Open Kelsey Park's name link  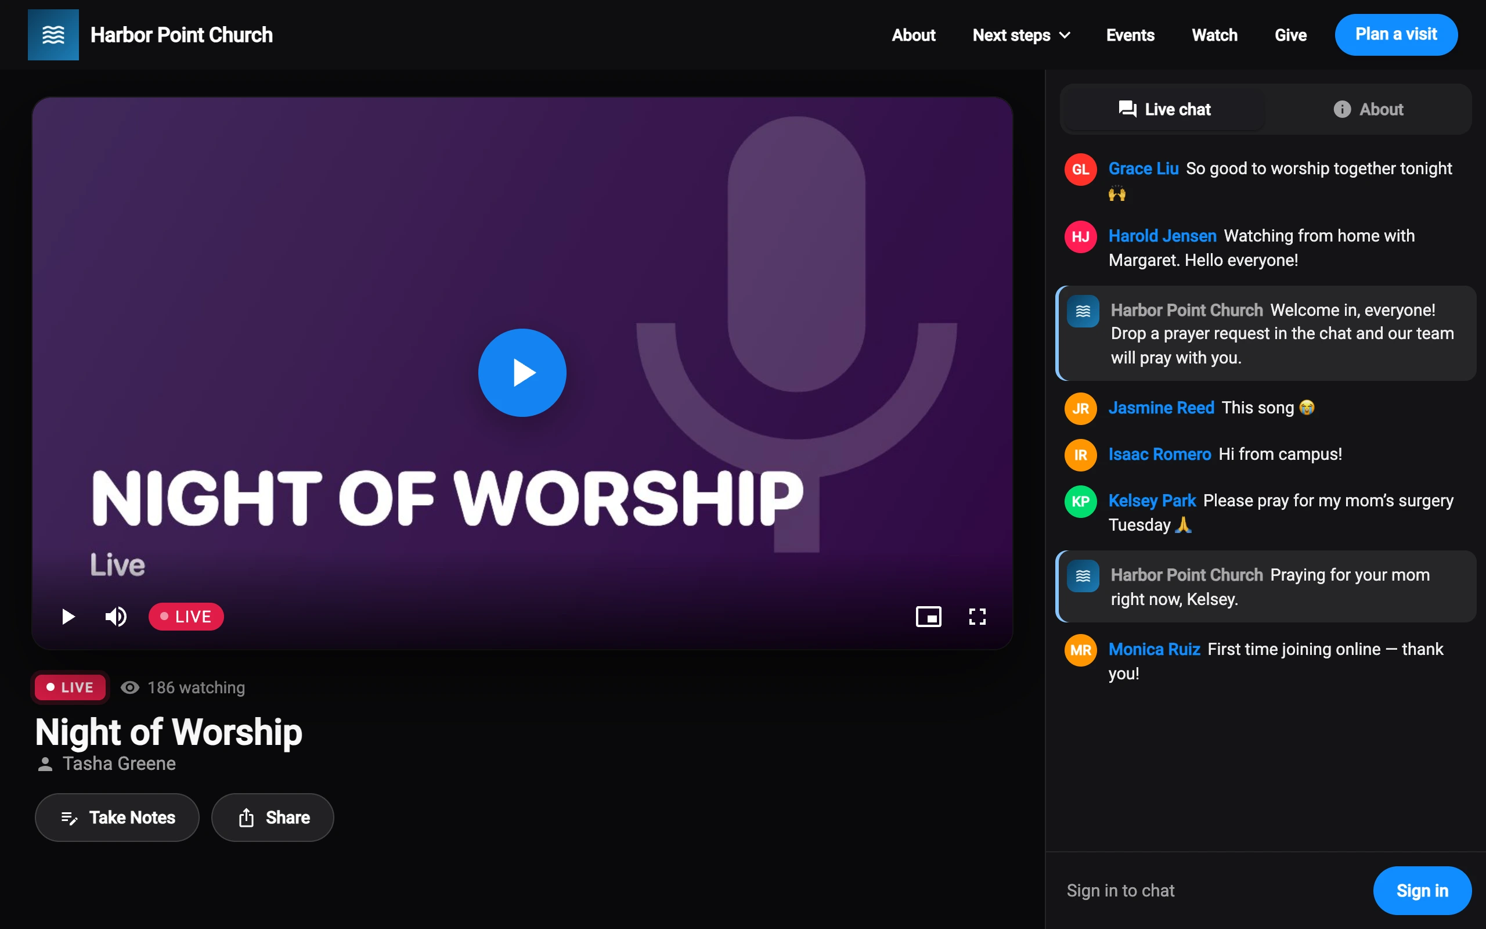coord(1151,500)
